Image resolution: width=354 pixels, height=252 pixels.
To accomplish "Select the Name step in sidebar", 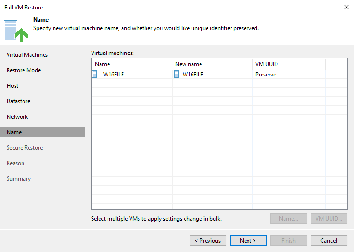I will pos(42,132).
